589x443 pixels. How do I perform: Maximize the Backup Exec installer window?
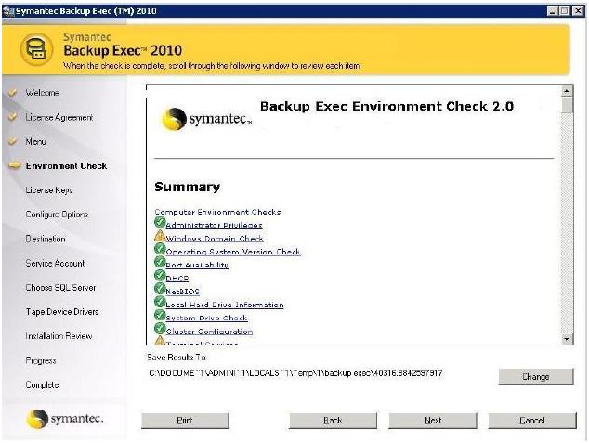coord(565,11)
